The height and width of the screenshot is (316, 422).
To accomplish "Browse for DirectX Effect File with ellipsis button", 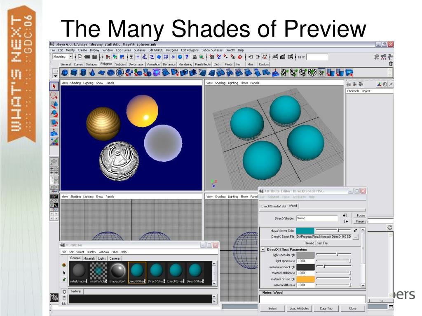I will pyautogui.click(x=356, y=237).
